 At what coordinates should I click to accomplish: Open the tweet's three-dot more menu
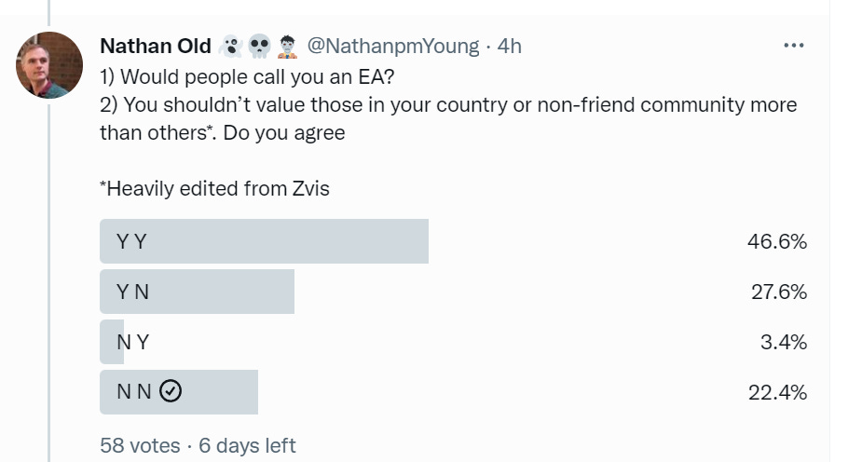click(x=793, y=46)
